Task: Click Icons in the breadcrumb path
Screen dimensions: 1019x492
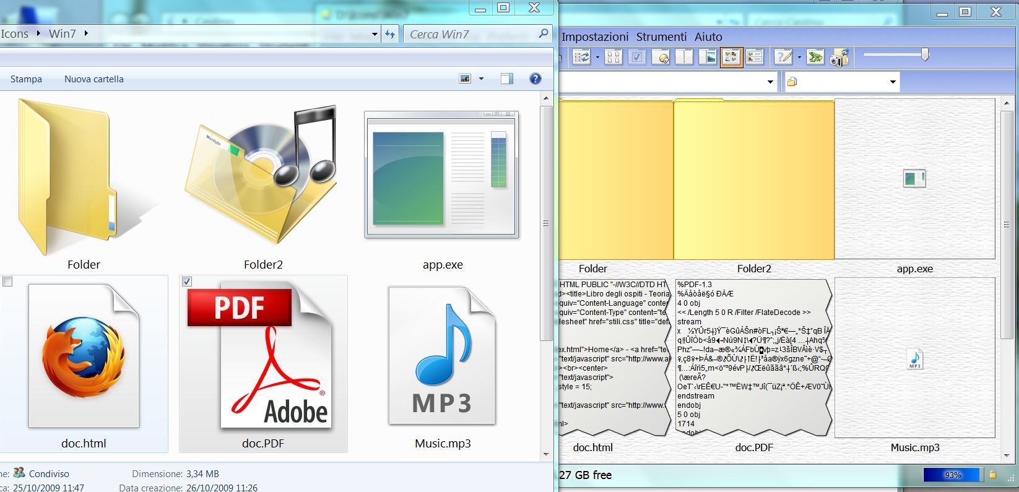Action: (15, 33)
